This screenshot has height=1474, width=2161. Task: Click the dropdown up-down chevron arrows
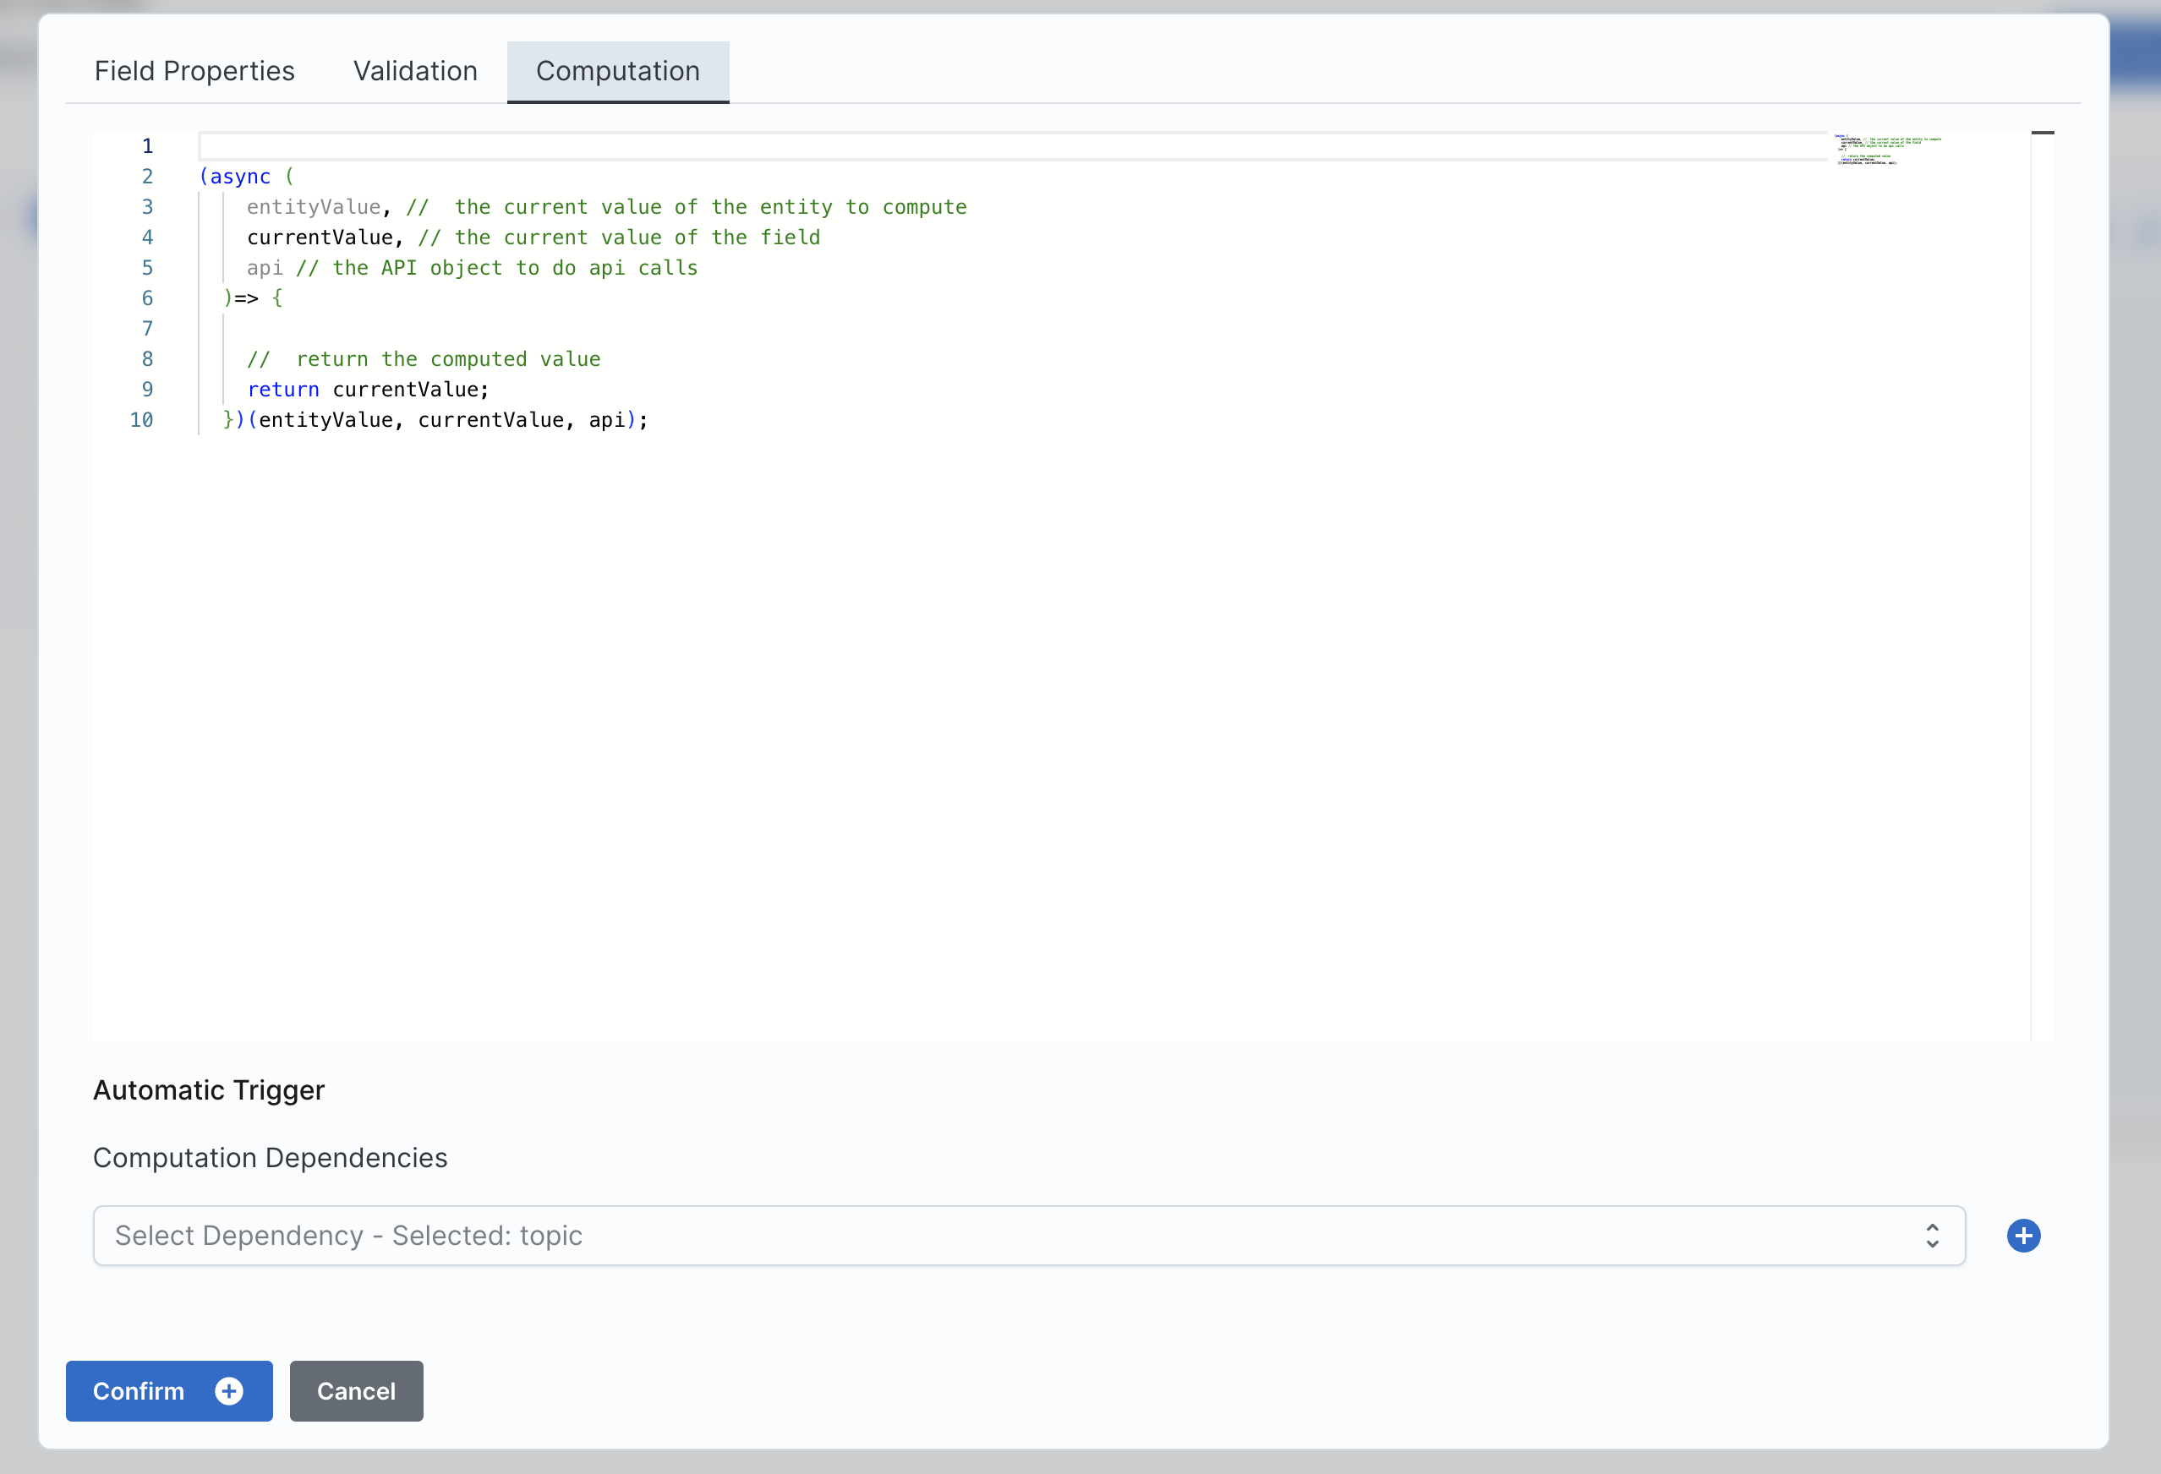tap(1932, 1235)
